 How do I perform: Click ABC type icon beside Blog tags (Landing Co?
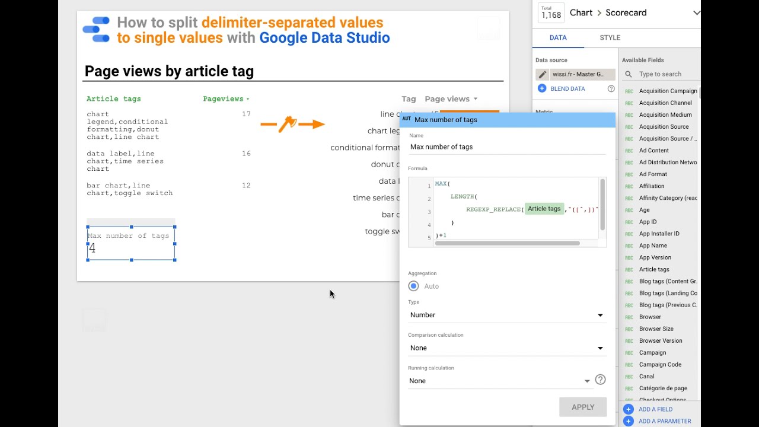click(629, 293)
